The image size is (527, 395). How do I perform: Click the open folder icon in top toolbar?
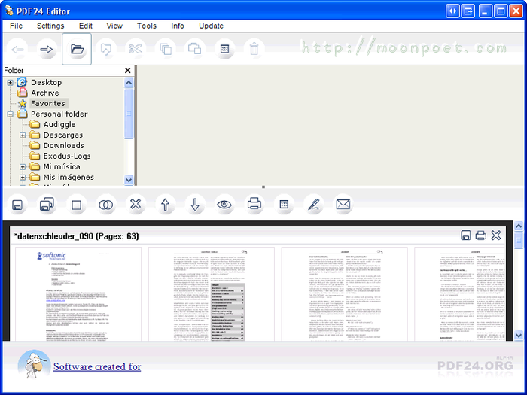tap(77, 50)
